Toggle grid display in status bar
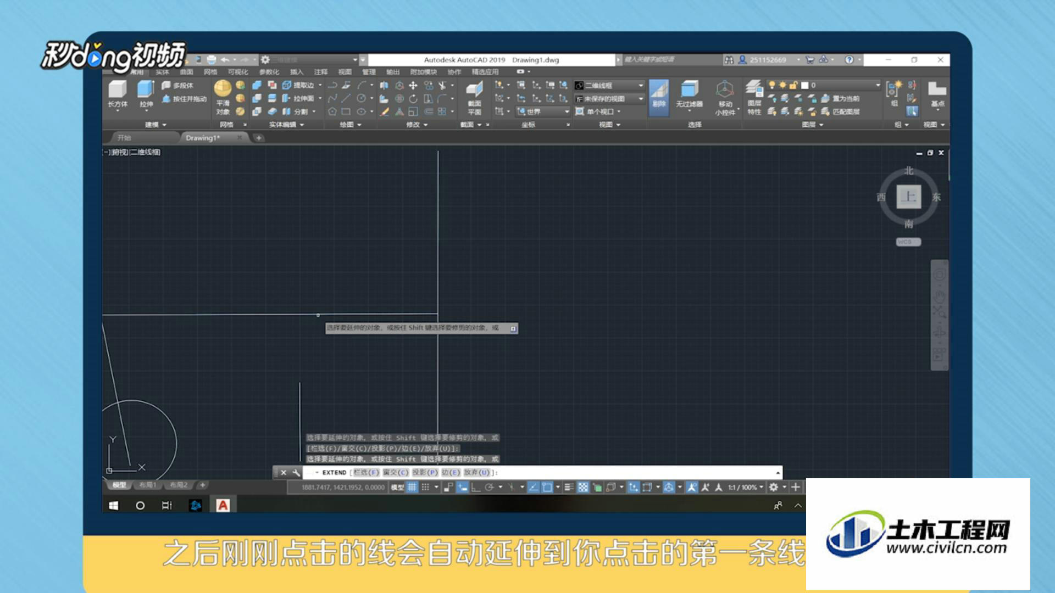The image size is (1055, 593). pos(412,487)
